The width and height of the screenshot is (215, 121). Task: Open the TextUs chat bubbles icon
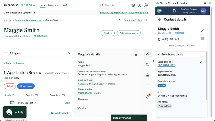(159, 11)
